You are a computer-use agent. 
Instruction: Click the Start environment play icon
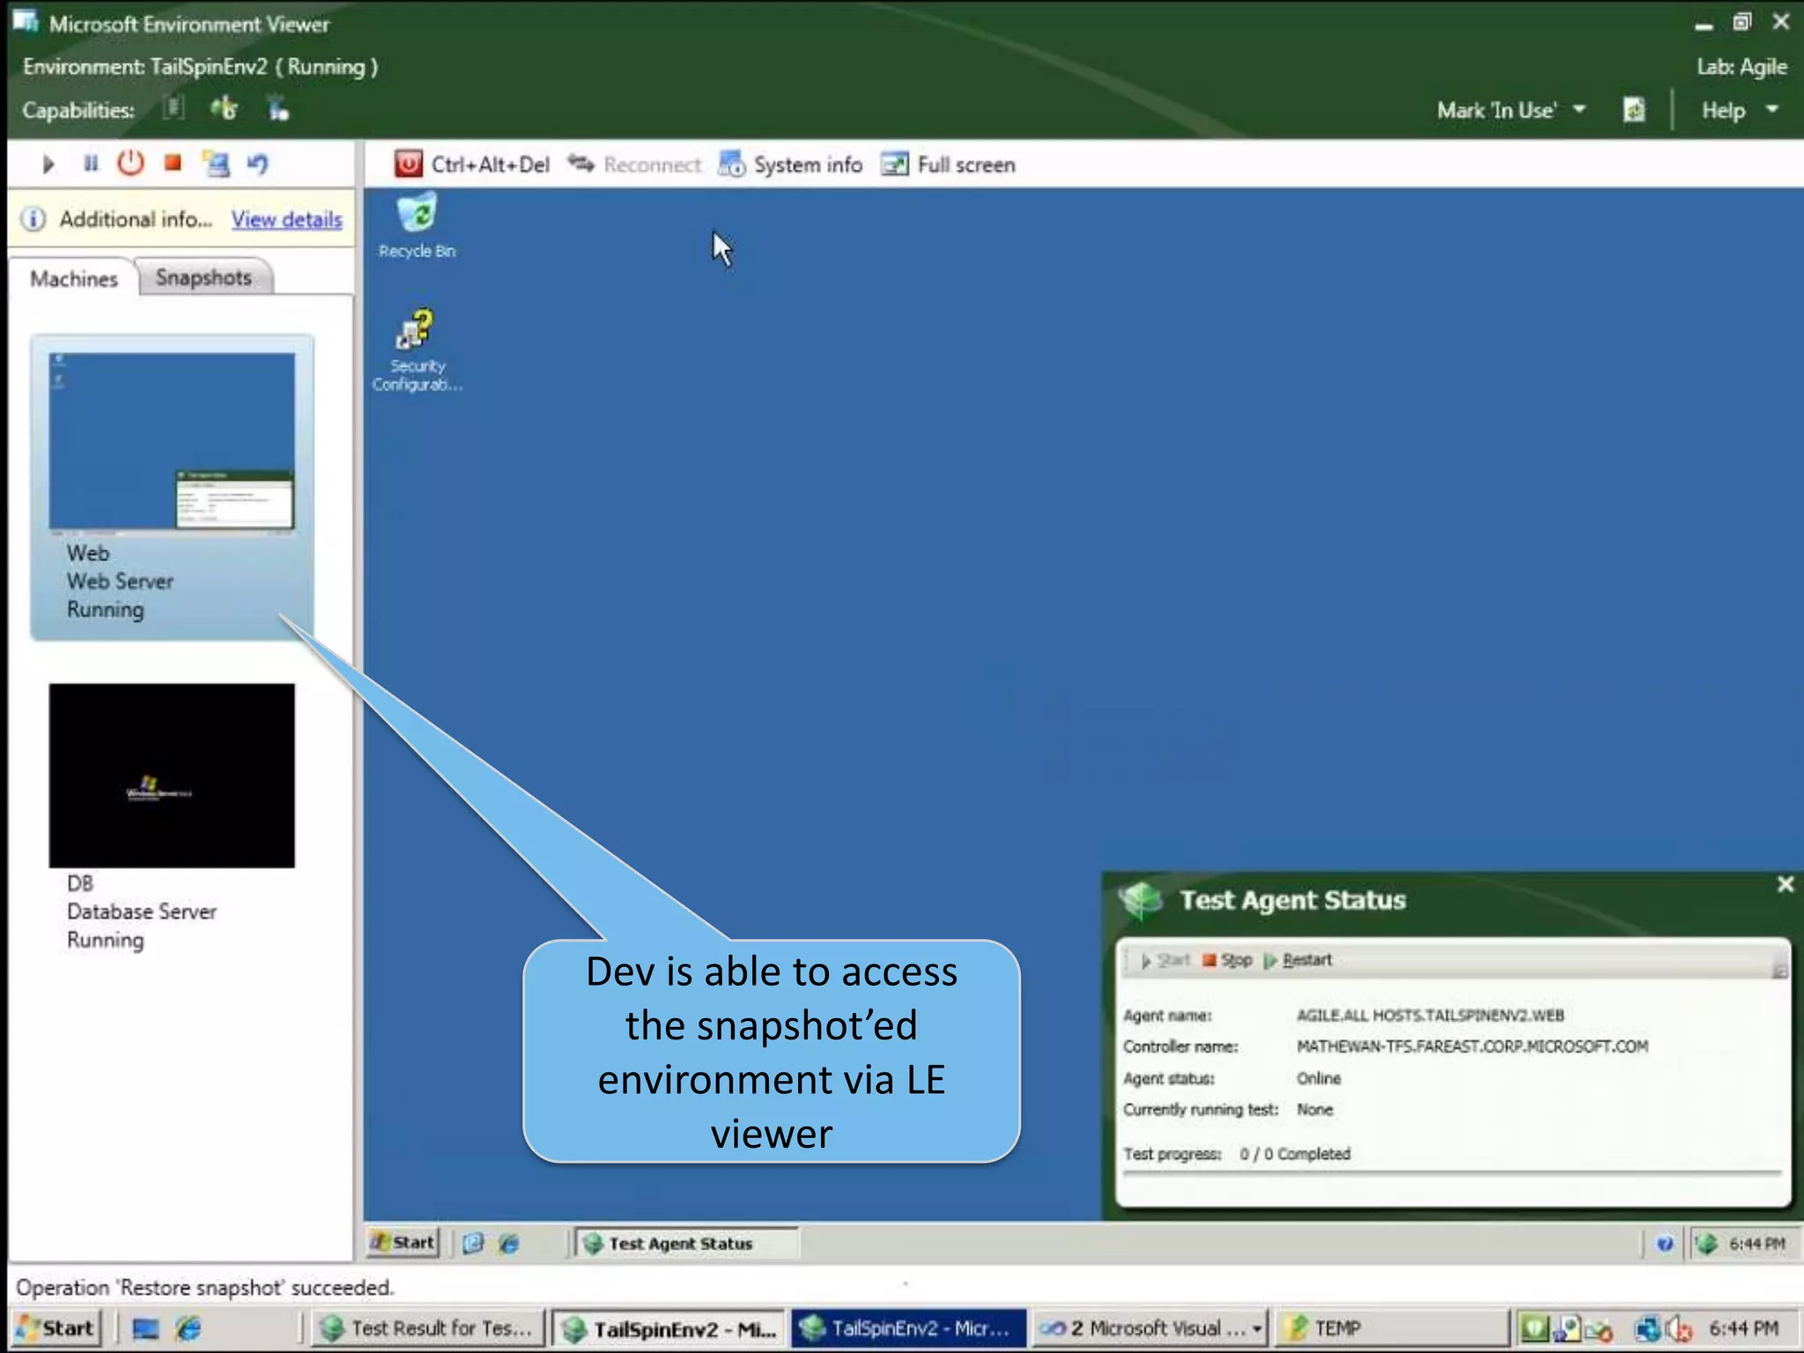48,164
